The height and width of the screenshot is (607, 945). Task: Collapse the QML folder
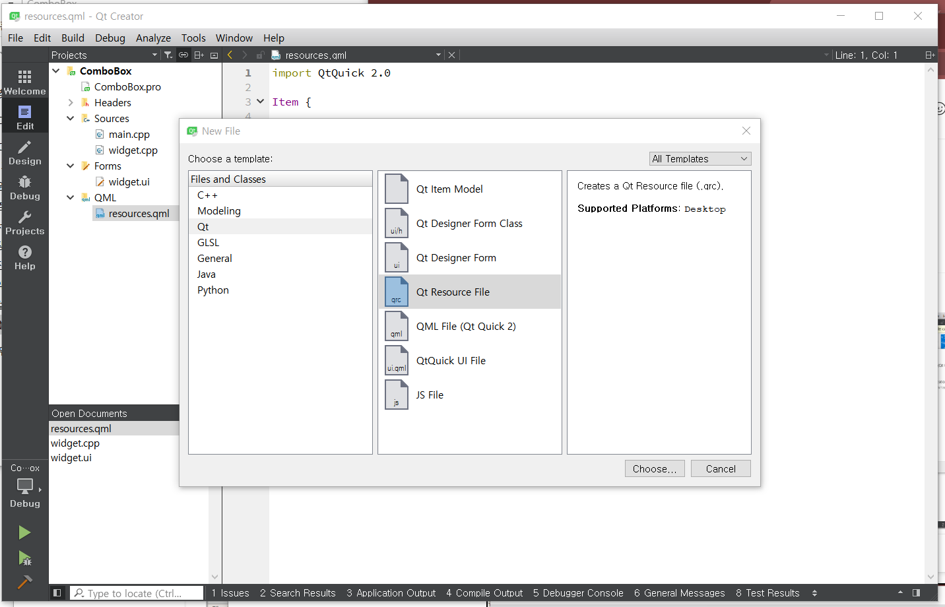click(71, 197)
